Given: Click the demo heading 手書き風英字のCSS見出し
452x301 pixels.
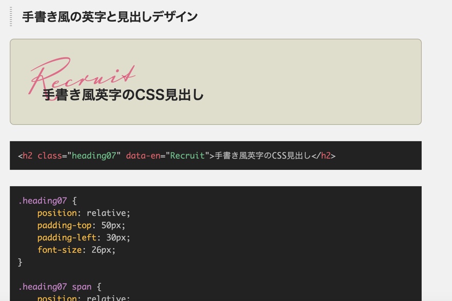Looking at the screenshot, I should 123,95.
